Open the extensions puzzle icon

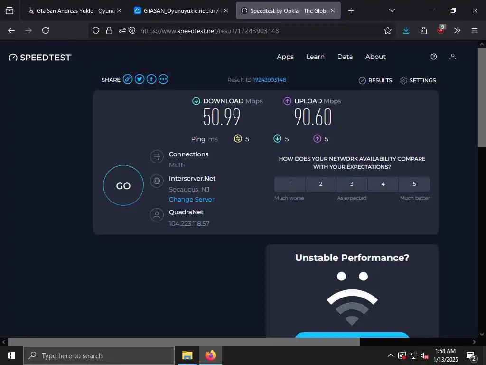click(x=423, y=30)
